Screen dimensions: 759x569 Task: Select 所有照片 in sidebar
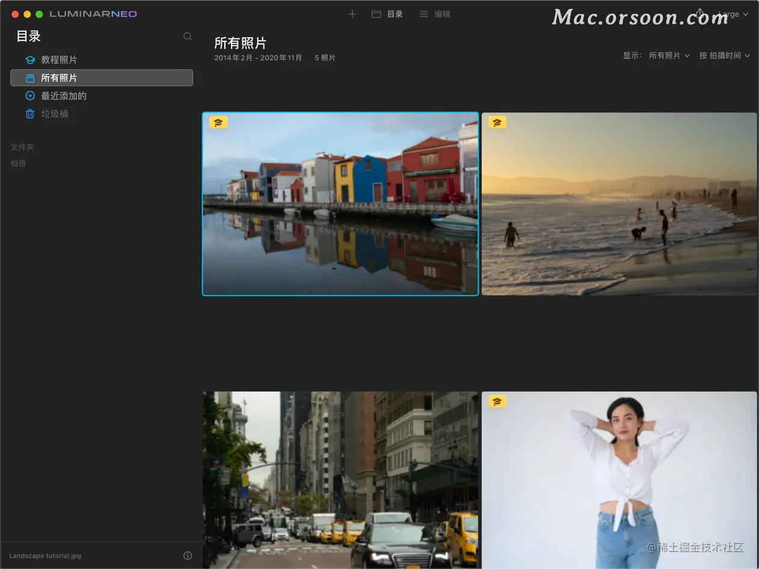(x=102, y=78)
